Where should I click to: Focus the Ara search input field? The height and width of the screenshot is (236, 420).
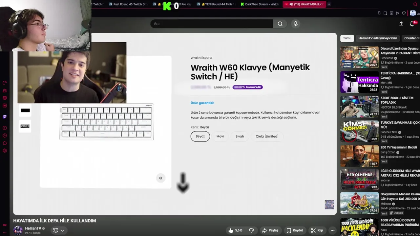pos(212,24)
